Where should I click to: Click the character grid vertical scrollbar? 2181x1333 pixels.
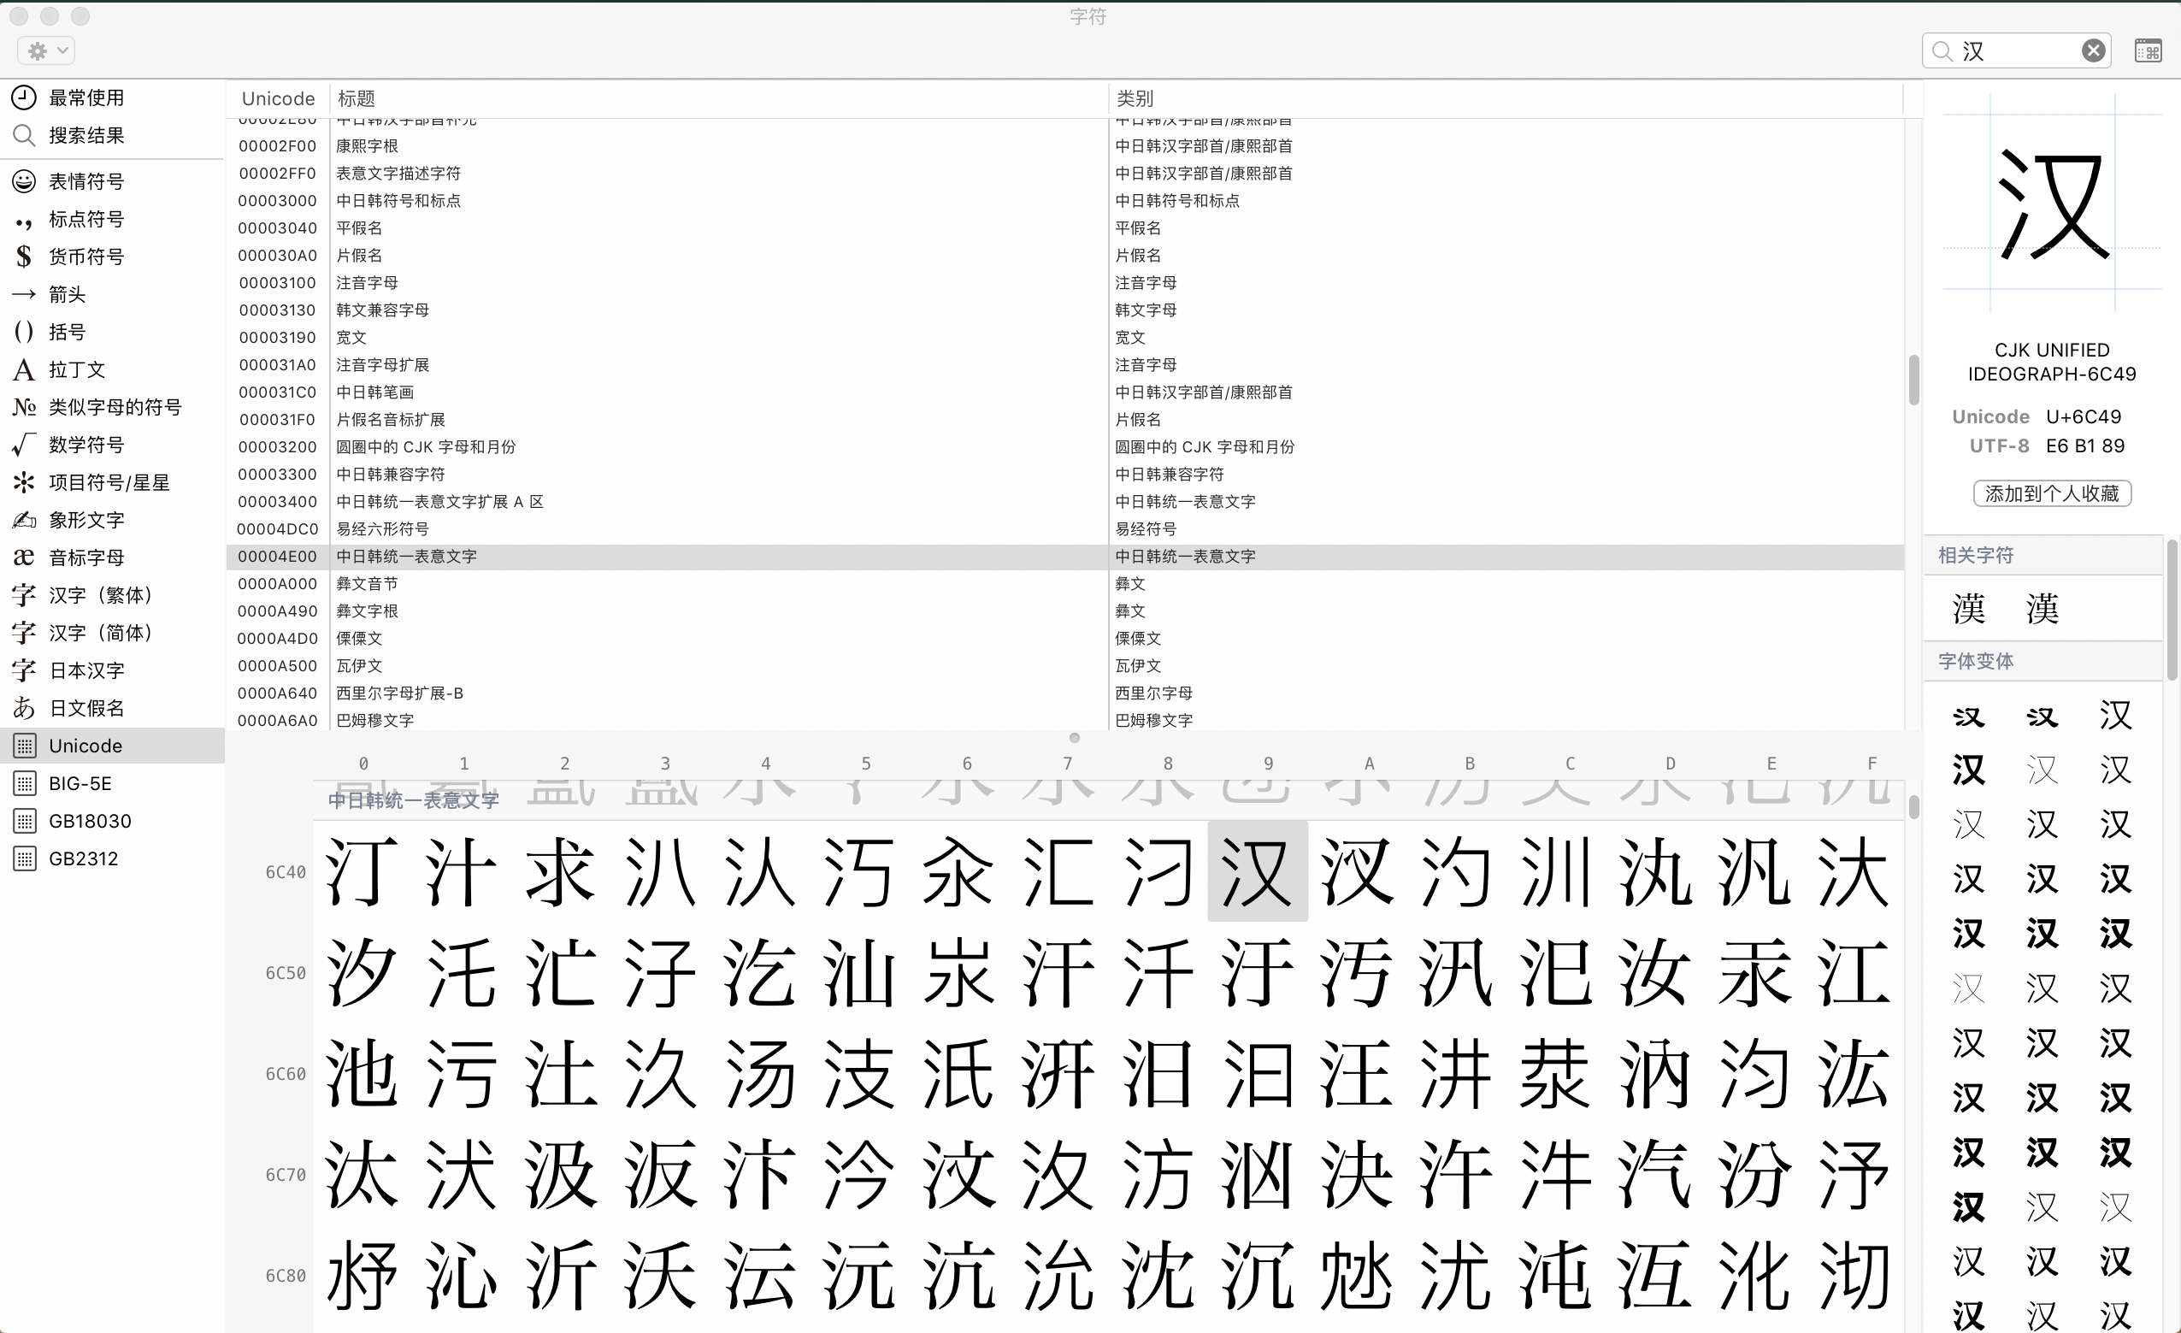[1913, 806]
